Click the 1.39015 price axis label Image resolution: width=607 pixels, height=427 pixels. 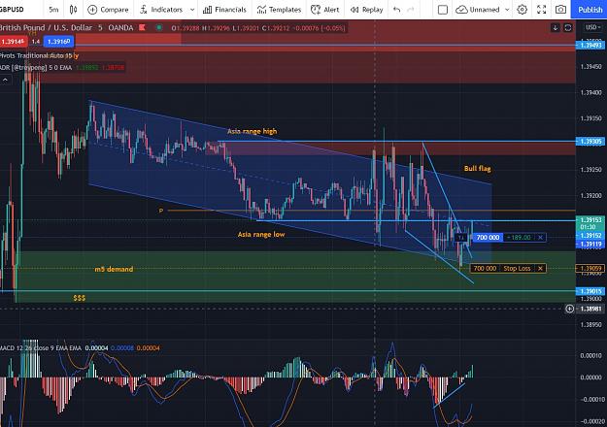[590, 291]
